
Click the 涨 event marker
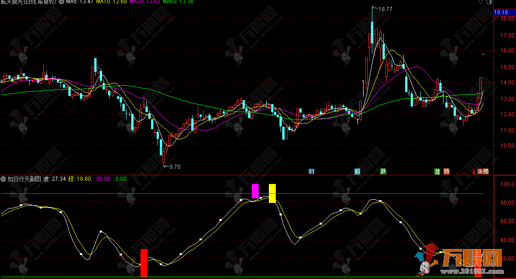pos(480,171)
